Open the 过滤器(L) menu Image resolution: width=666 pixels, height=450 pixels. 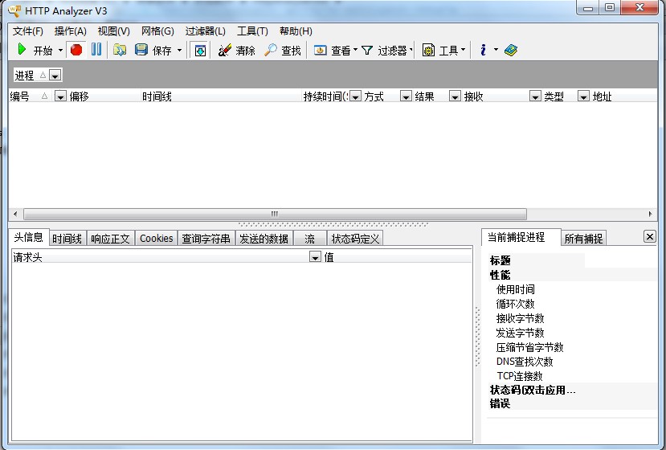(205, 31)
